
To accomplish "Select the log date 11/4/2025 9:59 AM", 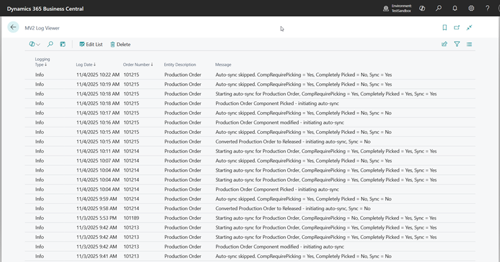I will click(97, 199).
